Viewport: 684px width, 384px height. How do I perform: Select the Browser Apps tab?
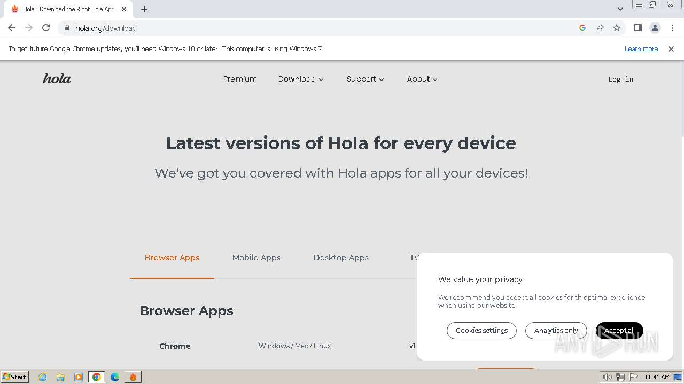(172, 258)
